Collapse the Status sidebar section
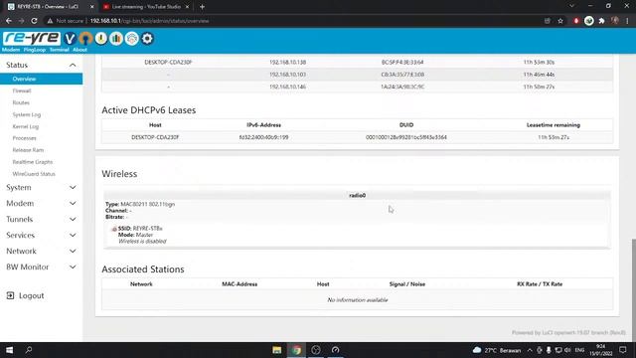This screenshot has width=636, height=358. 73,65
